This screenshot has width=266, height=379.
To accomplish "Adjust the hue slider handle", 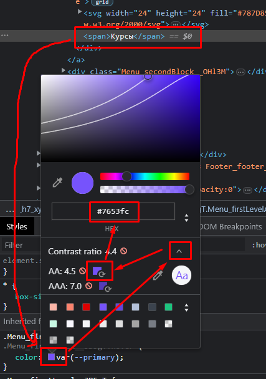I will point(126,176).
